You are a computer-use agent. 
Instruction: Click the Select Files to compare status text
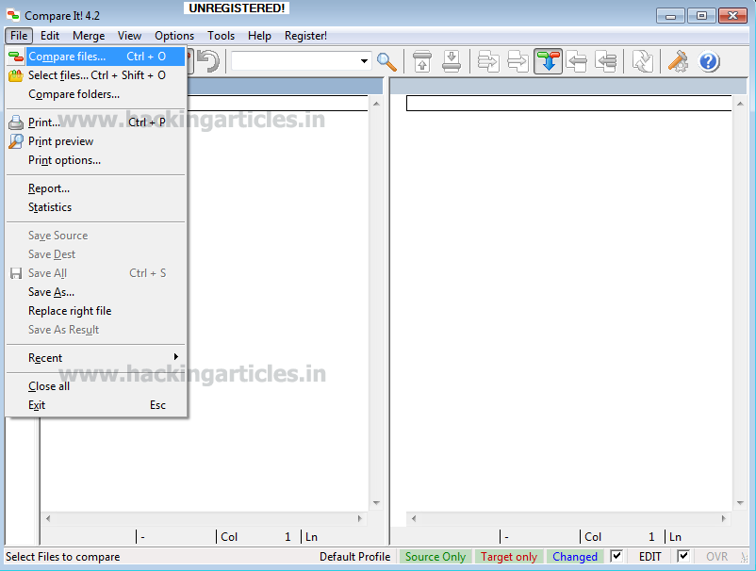(x=62, y=557)
